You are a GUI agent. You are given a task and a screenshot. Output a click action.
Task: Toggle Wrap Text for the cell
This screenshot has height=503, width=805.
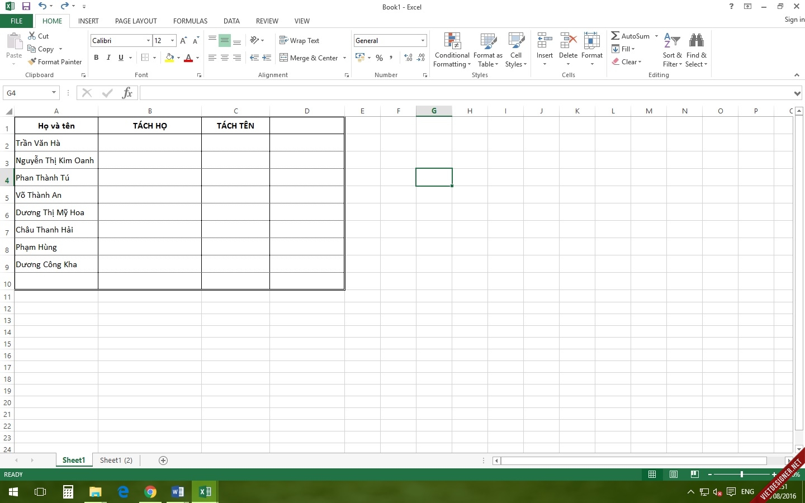pos(299,41)
